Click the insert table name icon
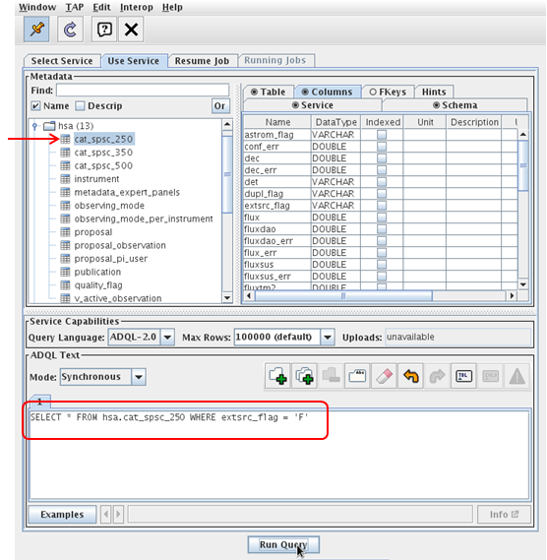Image resolution: width=547 pixels, height=560 pixels. [x=463, y=376]
